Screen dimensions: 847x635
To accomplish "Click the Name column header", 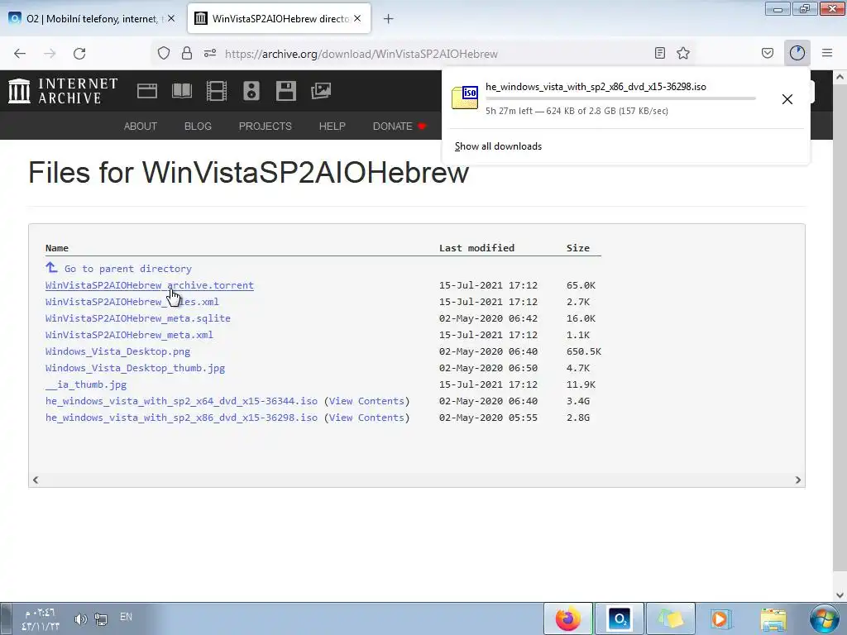I will point(57,248).
